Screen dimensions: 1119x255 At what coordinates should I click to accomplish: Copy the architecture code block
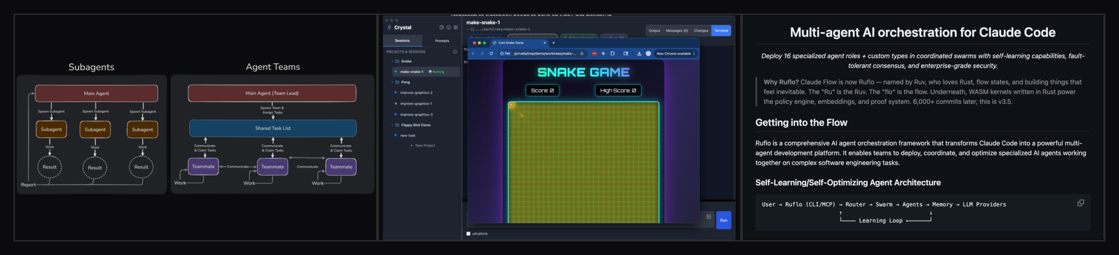coord(1080,203)
